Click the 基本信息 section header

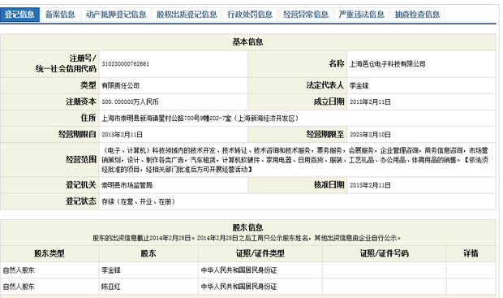click(247, 42)
